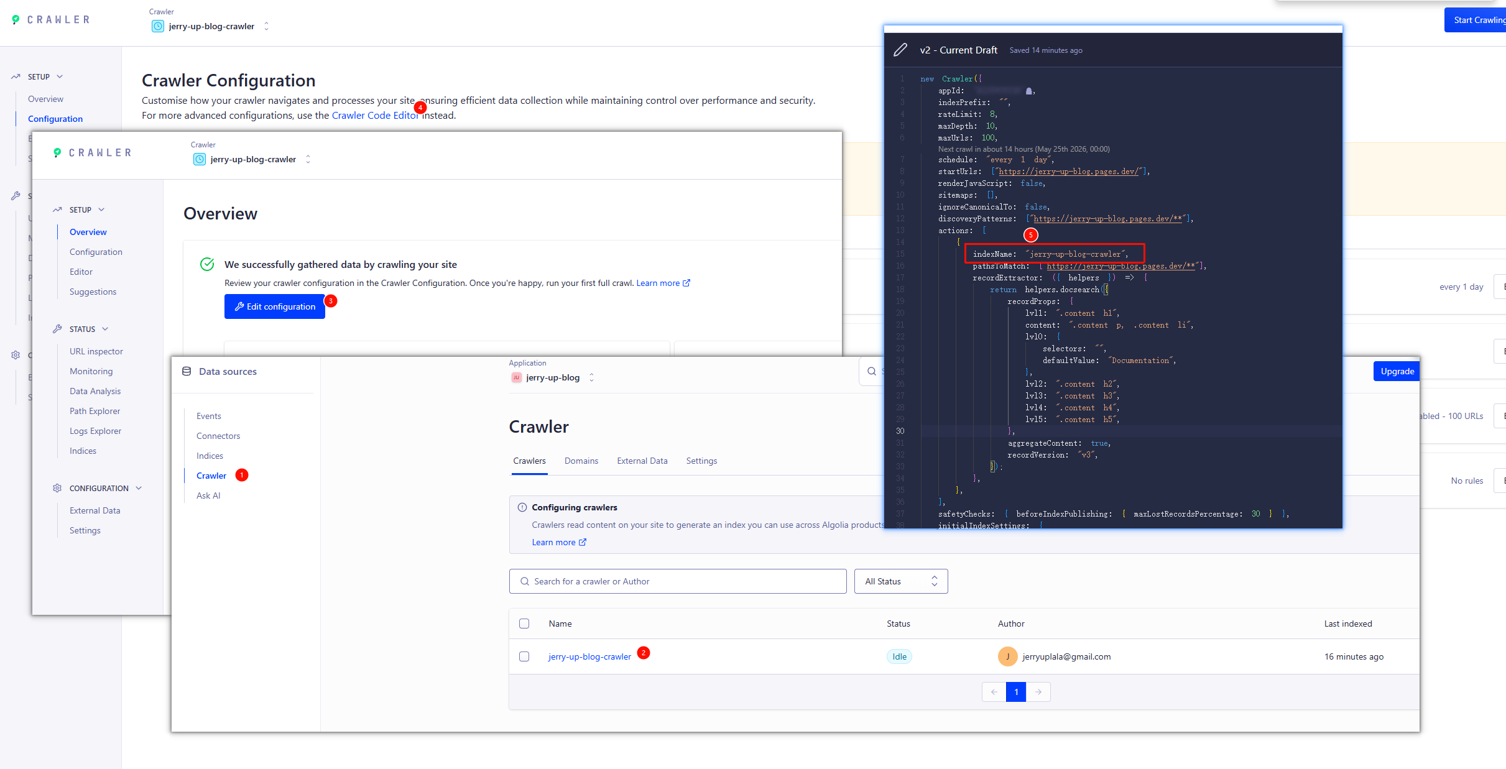This screenshot has height=769, width=1506.
Task: Click the Upgrade button
Action: (1397, 372)
